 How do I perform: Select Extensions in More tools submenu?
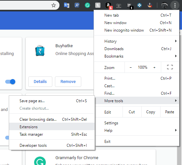pos(52,127)
